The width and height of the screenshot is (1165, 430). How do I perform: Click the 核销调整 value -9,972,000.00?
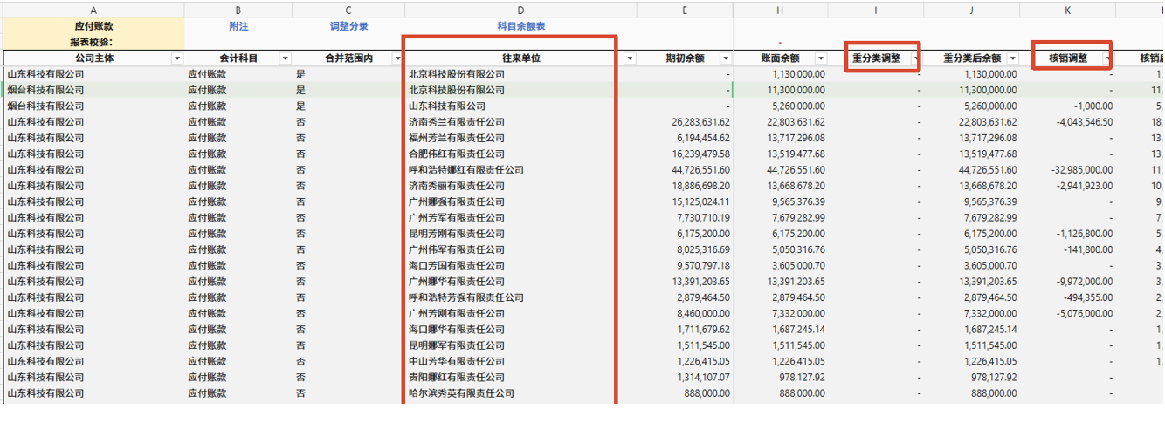pos(1084,282)
